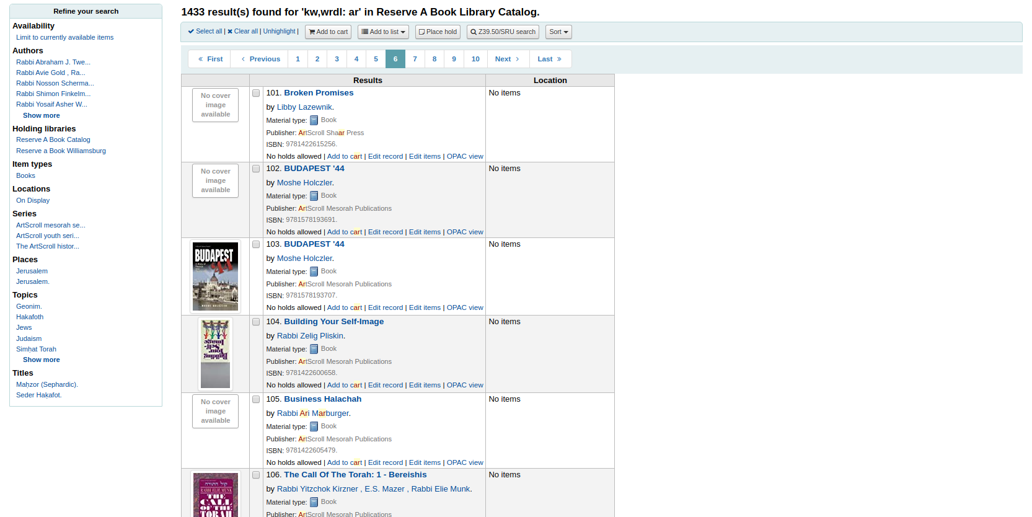Limit to currently available items
Viewport: 1032px width, 517px height.
coord(64,37)
